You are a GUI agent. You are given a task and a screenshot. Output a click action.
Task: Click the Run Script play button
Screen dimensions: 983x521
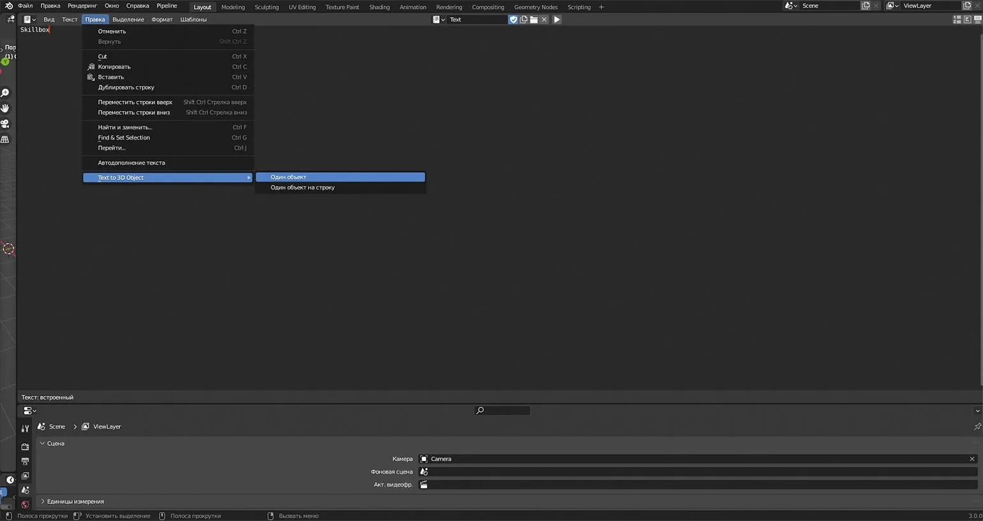557,20
